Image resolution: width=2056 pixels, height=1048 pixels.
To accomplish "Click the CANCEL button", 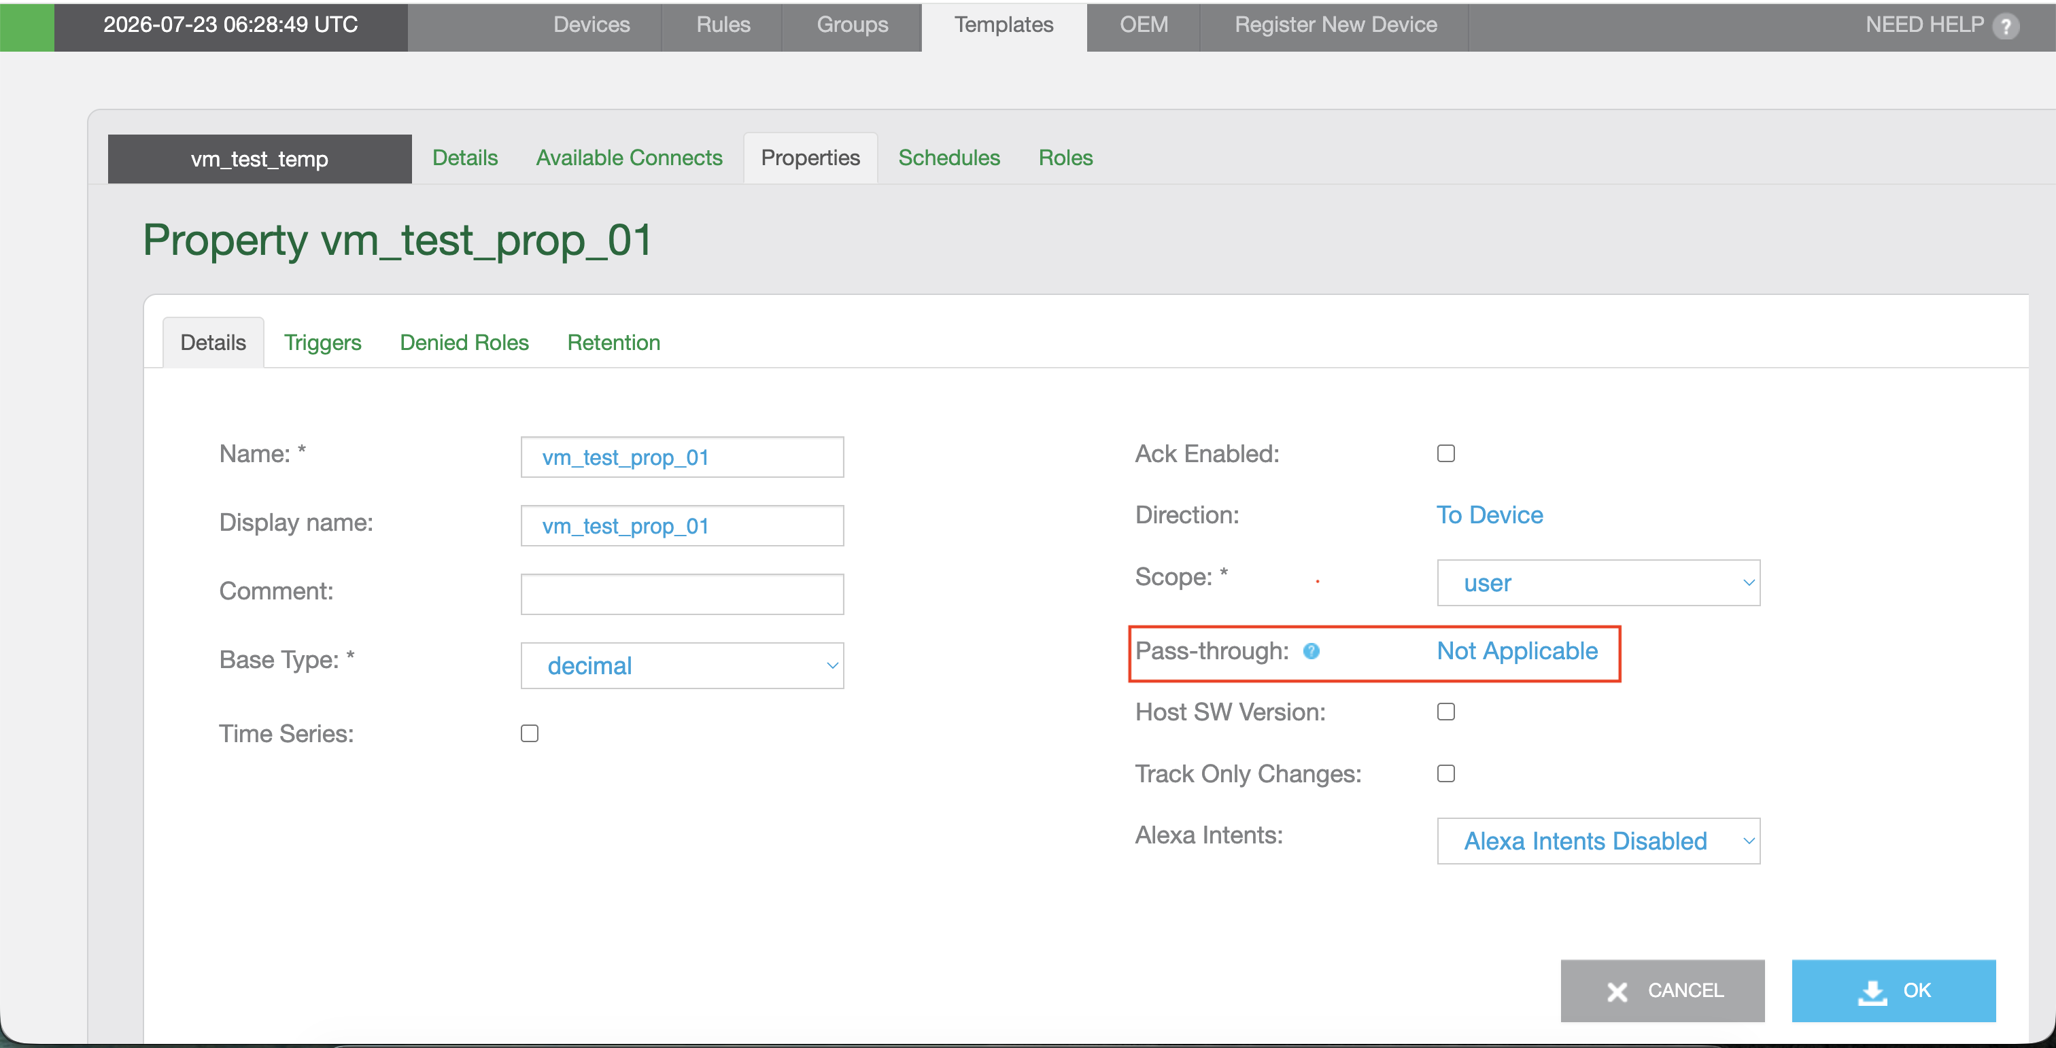I will pyautogui.click(x=1662, y=991).
